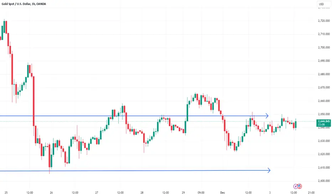Click the Dec date label on time axis
Image resolution: width=332 pixels, height=196 pixels.
pos(223,192)
